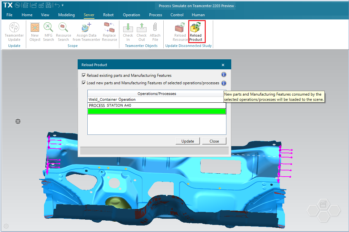The width and height of the screenshot is (349, 232).
Task: Click the Close button in Reload Product dialog
Action: (214, 141)
